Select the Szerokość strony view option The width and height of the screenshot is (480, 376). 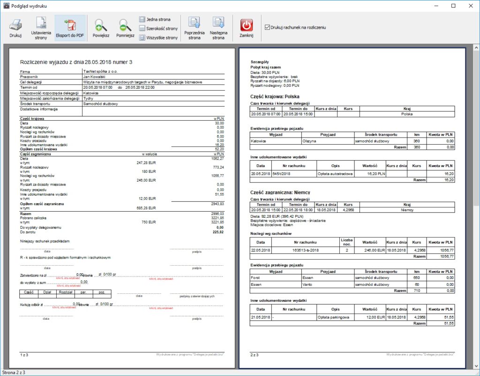(x=158, y=29)
